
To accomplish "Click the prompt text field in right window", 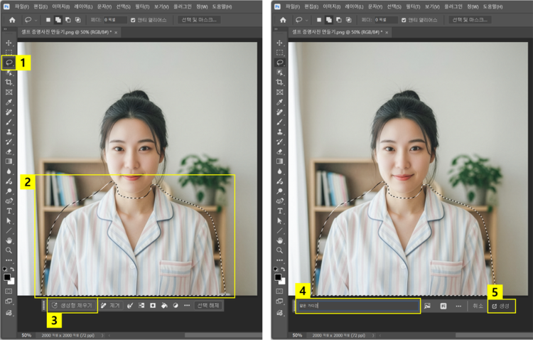I will 357,305.
